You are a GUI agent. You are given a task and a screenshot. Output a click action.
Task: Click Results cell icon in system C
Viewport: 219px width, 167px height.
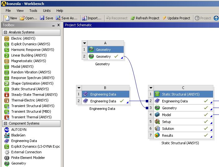click(x=157, y=135)
